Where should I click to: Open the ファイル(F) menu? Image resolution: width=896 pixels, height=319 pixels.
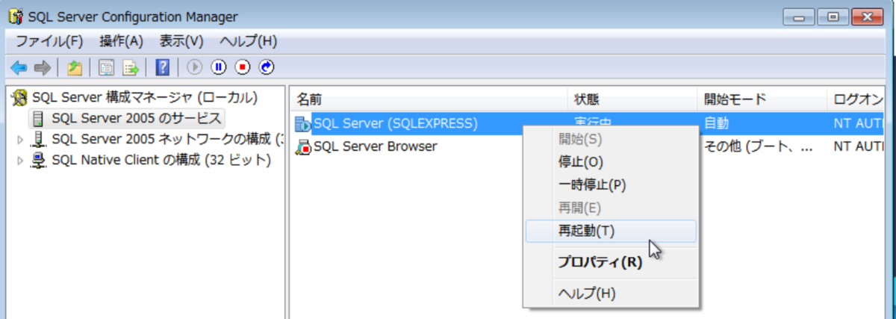tap(49, 41)
